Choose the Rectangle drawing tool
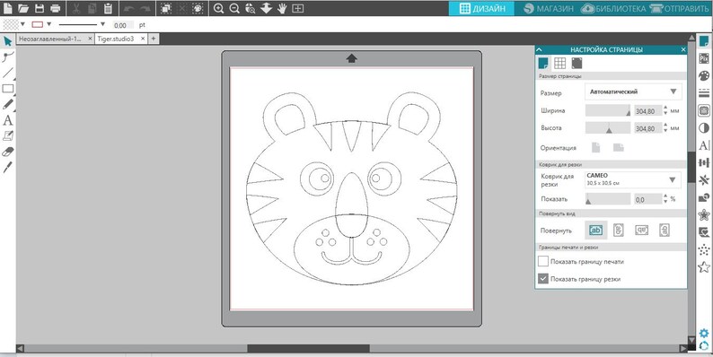This screenshot has width=713, height=357. point(8,89)
